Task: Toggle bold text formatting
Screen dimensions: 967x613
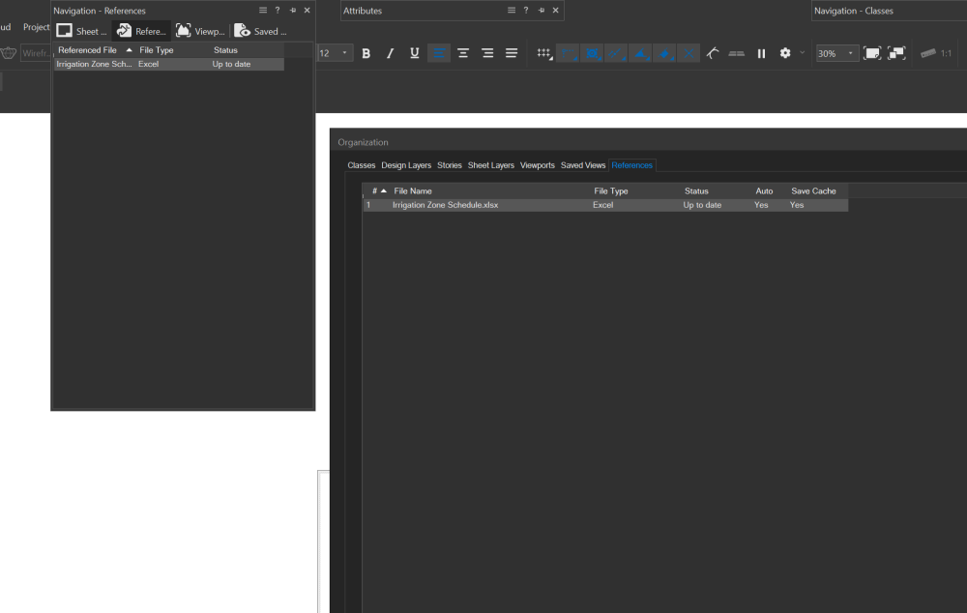Action: [366, 53]
